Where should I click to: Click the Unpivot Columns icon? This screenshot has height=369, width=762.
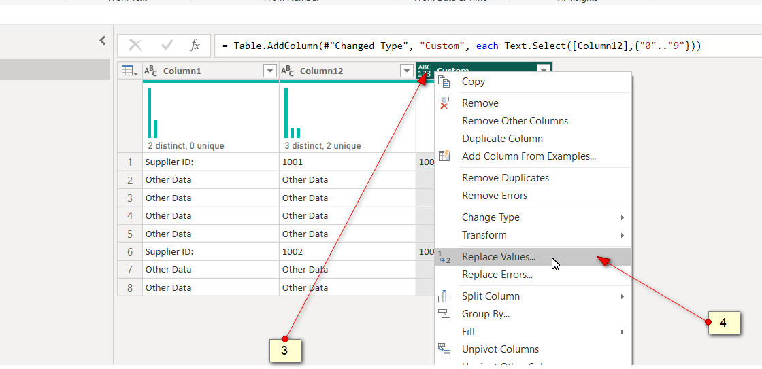pyautogui.click(x=444, y=349)
